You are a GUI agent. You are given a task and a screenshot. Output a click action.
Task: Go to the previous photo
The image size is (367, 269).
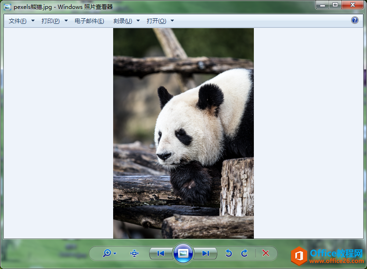[161, 253]
